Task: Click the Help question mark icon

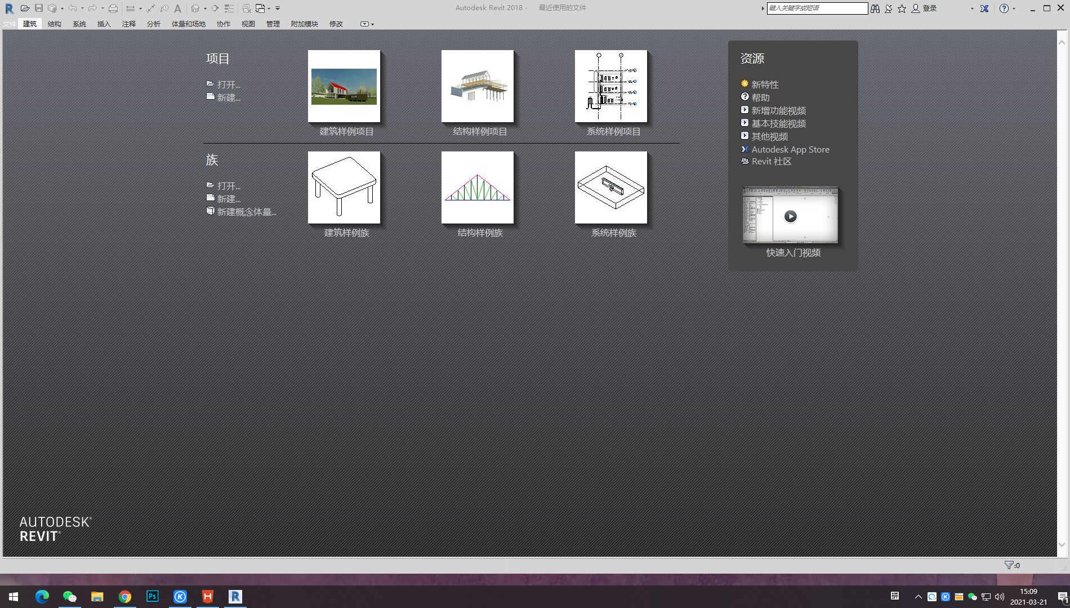Action: [x=1004, y=8]
